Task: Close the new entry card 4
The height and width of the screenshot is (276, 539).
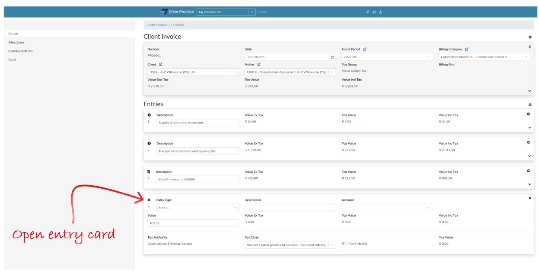Action: 530,198
